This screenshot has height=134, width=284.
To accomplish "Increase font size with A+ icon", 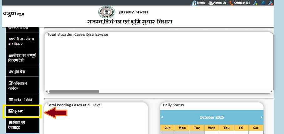I will (255, 3).
